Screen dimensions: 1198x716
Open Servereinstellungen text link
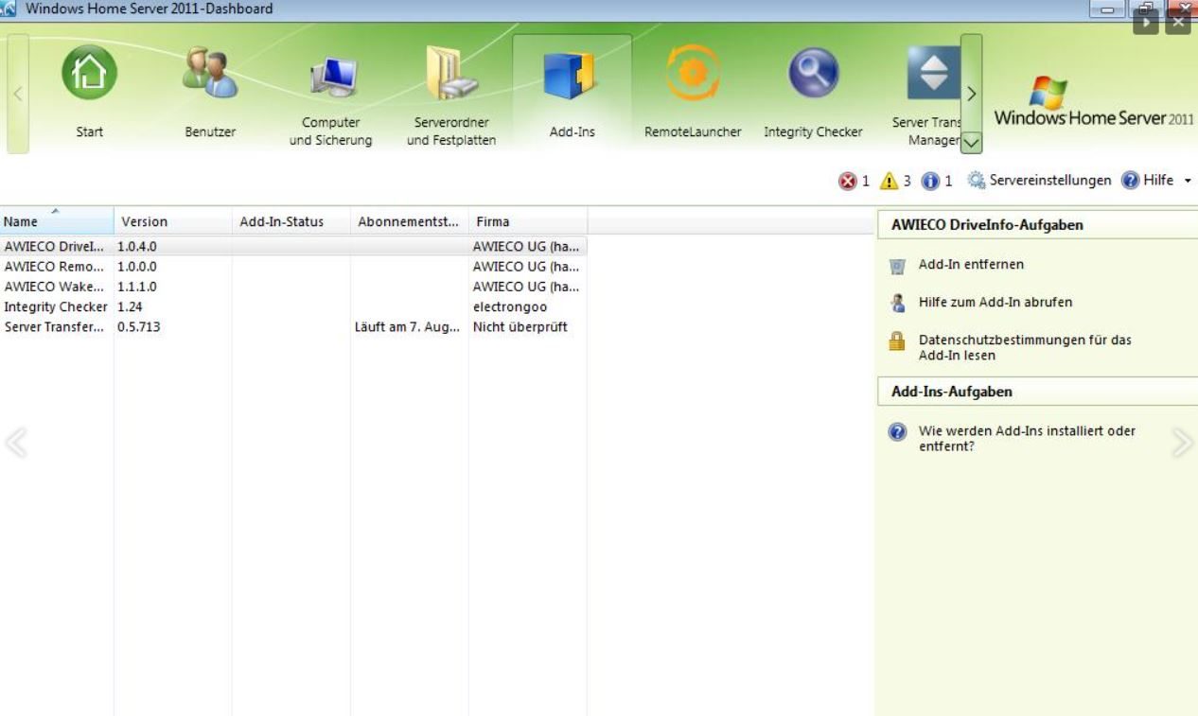tap(1050, 180)
